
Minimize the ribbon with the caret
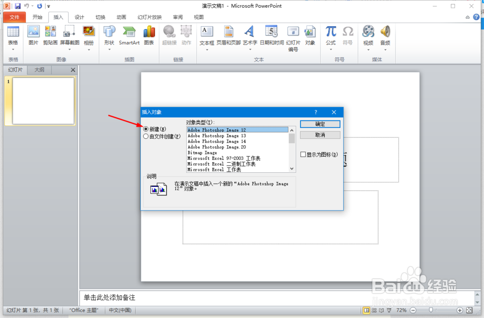(x=468, y=17)
